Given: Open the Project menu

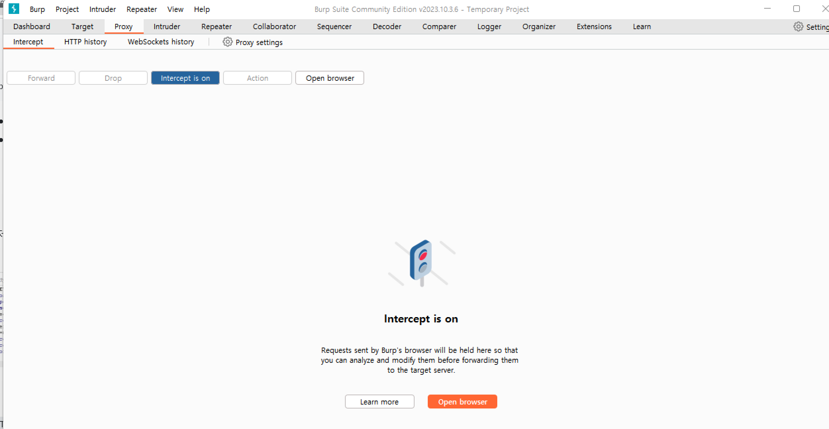Looking at the screenshot, I should coord(67,9).
